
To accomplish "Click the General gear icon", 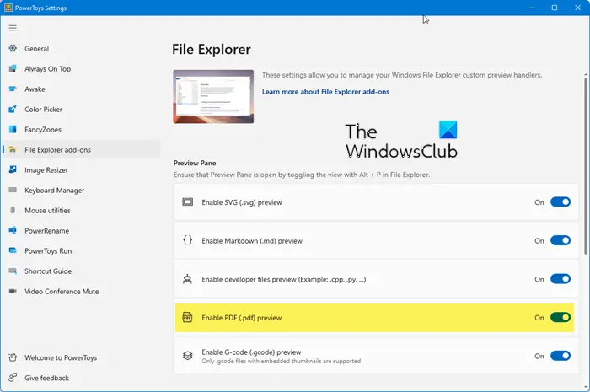I will (13, 48).
